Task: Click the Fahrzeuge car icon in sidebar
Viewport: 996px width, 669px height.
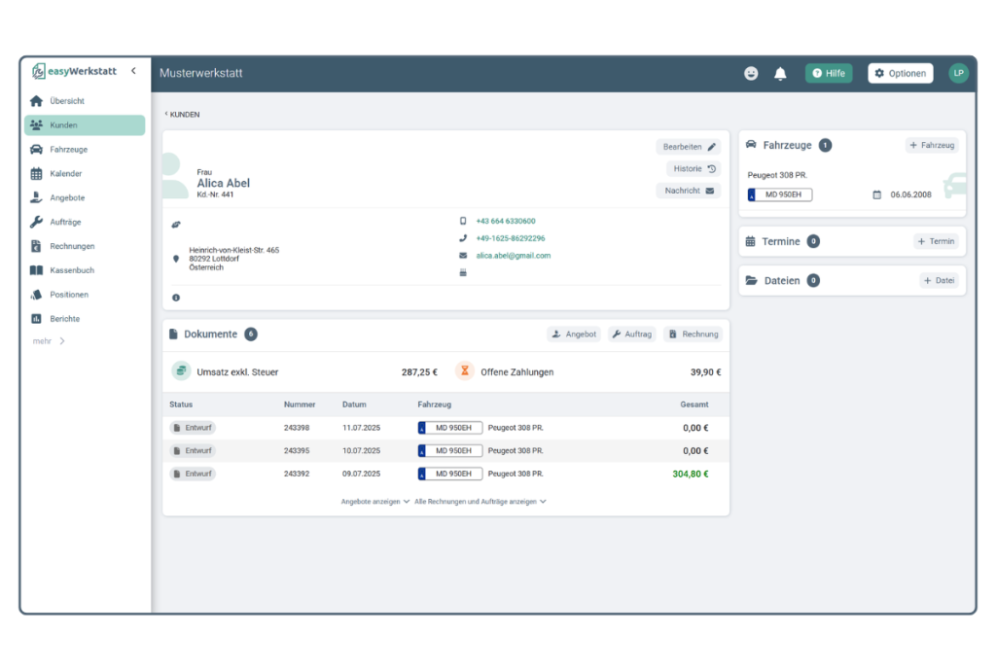Action: coord(36,150)
